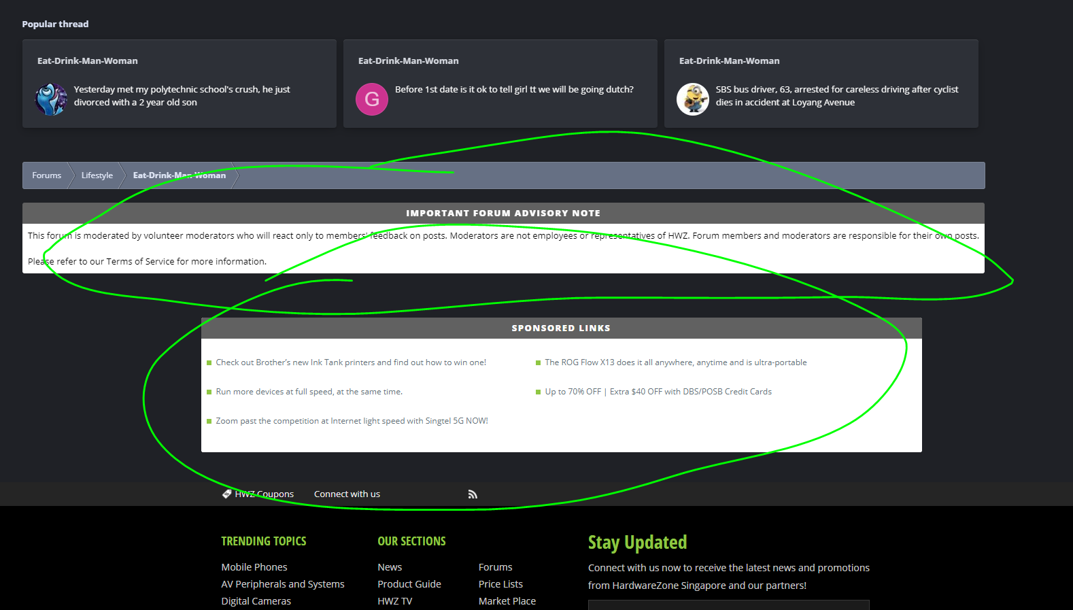Image resolution: width=1073 pixels, height=610 pixels.
Task: Open Forums in Our Sections footer
Action: (x=496, y=567)
